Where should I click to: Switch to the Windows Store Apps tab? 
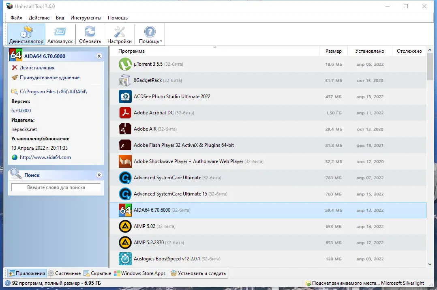click(x=140, y=273)
